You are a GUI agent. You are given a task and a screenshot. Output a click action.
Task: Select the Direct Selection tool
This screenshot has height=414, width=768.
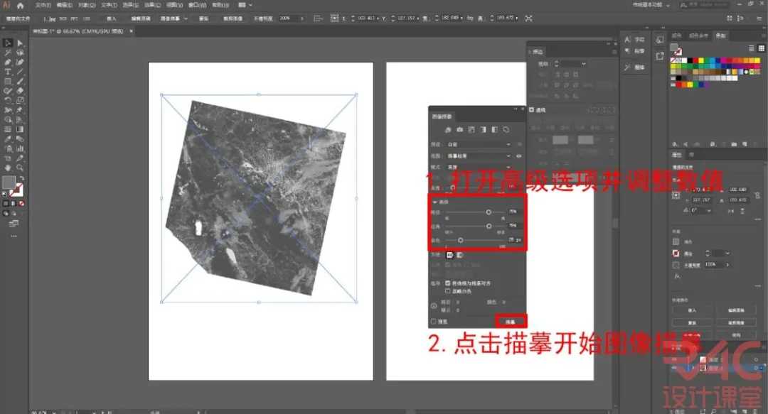[20, 42]
